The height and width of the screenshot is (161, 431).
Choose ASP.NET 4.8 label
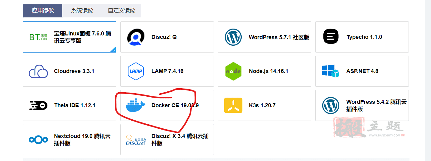tap(362, 71)
